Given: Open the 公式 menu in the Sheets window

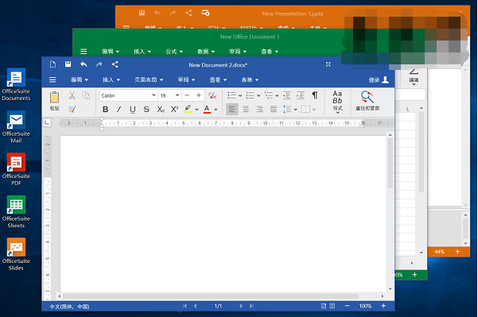Looking at the screenshot, I should coord(174,52).
